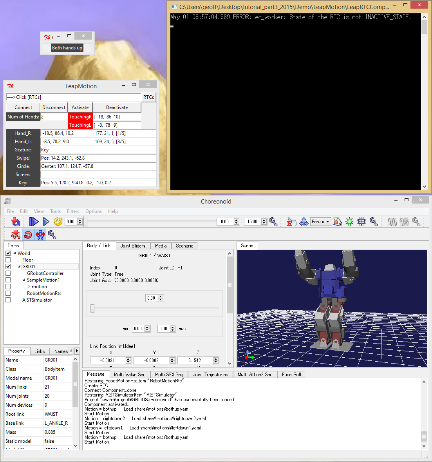432x462 pixels.
Task: Open scene bar settings wrench icon
Action: pyautogui.click(x=374, y=222)
